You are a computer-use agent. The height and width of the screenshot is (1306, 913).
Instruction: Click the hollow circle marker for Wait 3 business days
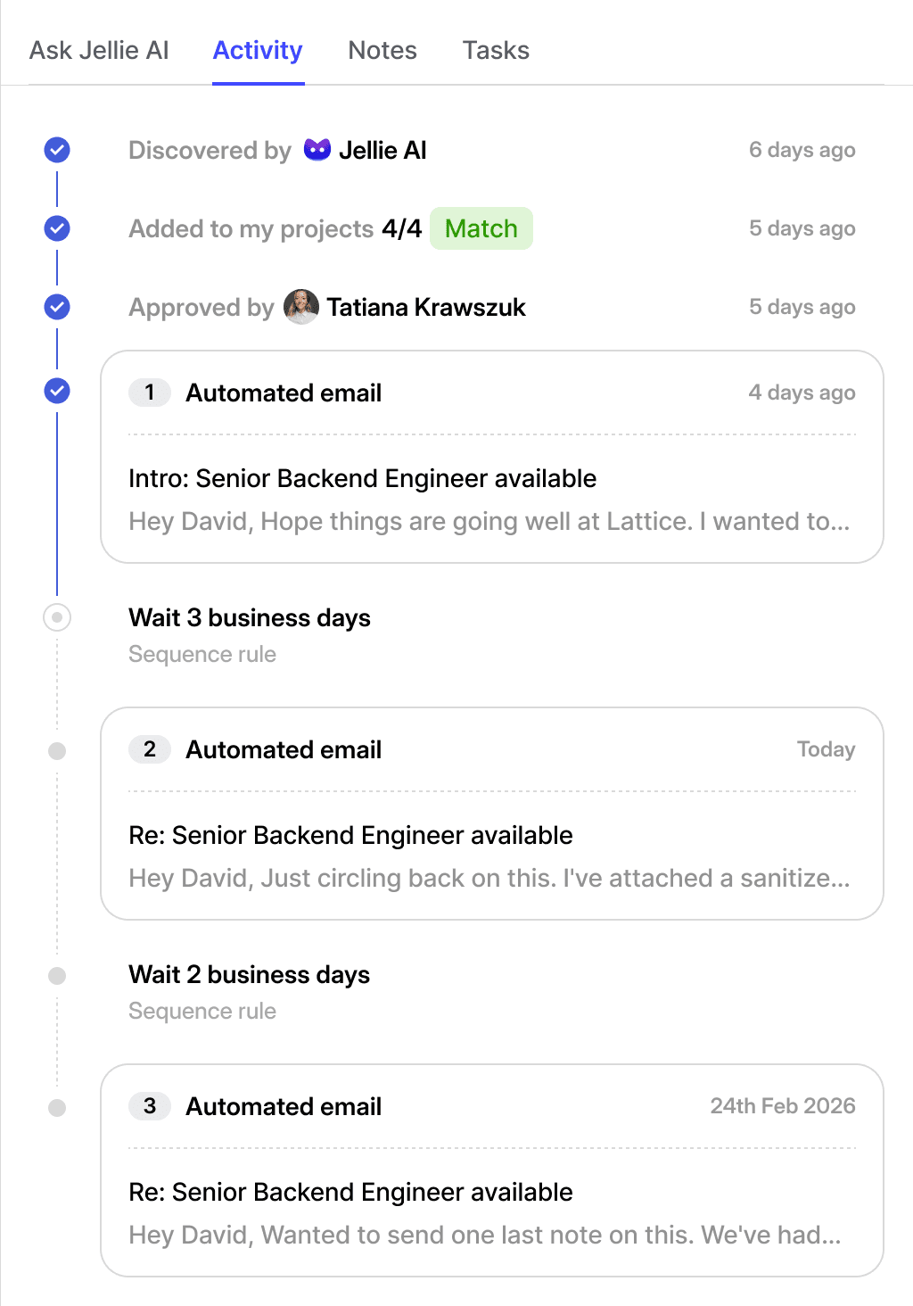(x=57, y=617)
